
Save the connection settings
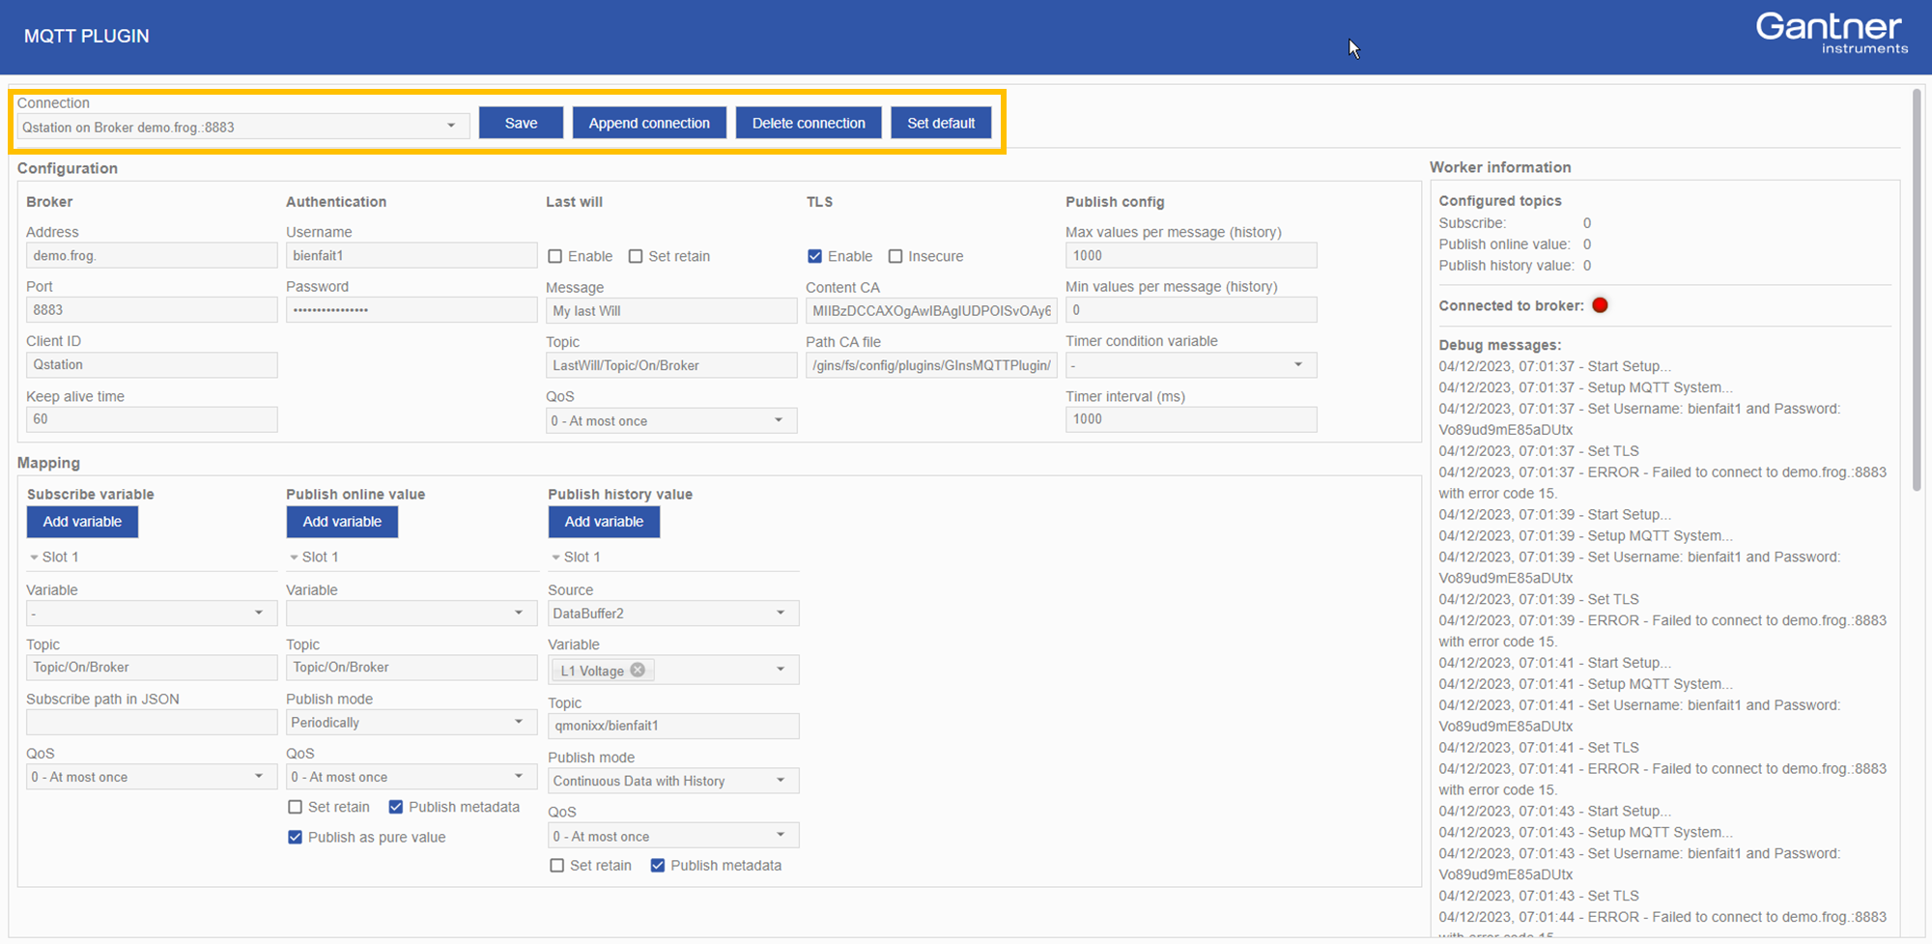pyautogui.click(x=521, y=122)
